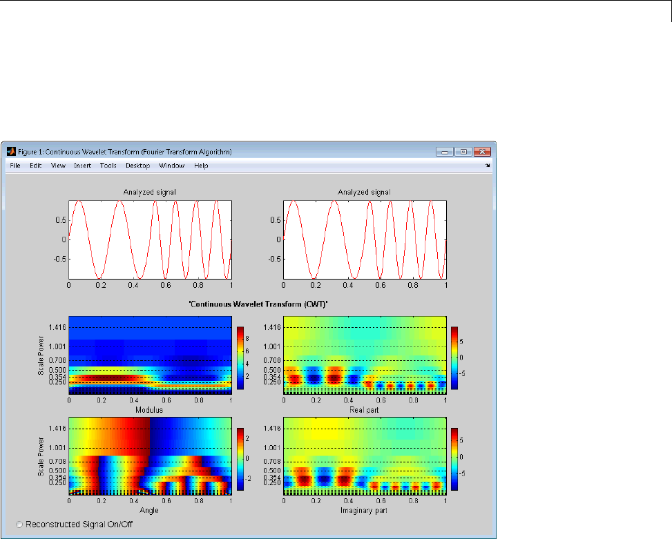Viewport: 672px width, 539px height.
Task: Select the Imaginary part scalogram plot
Action: coord(365,457)
